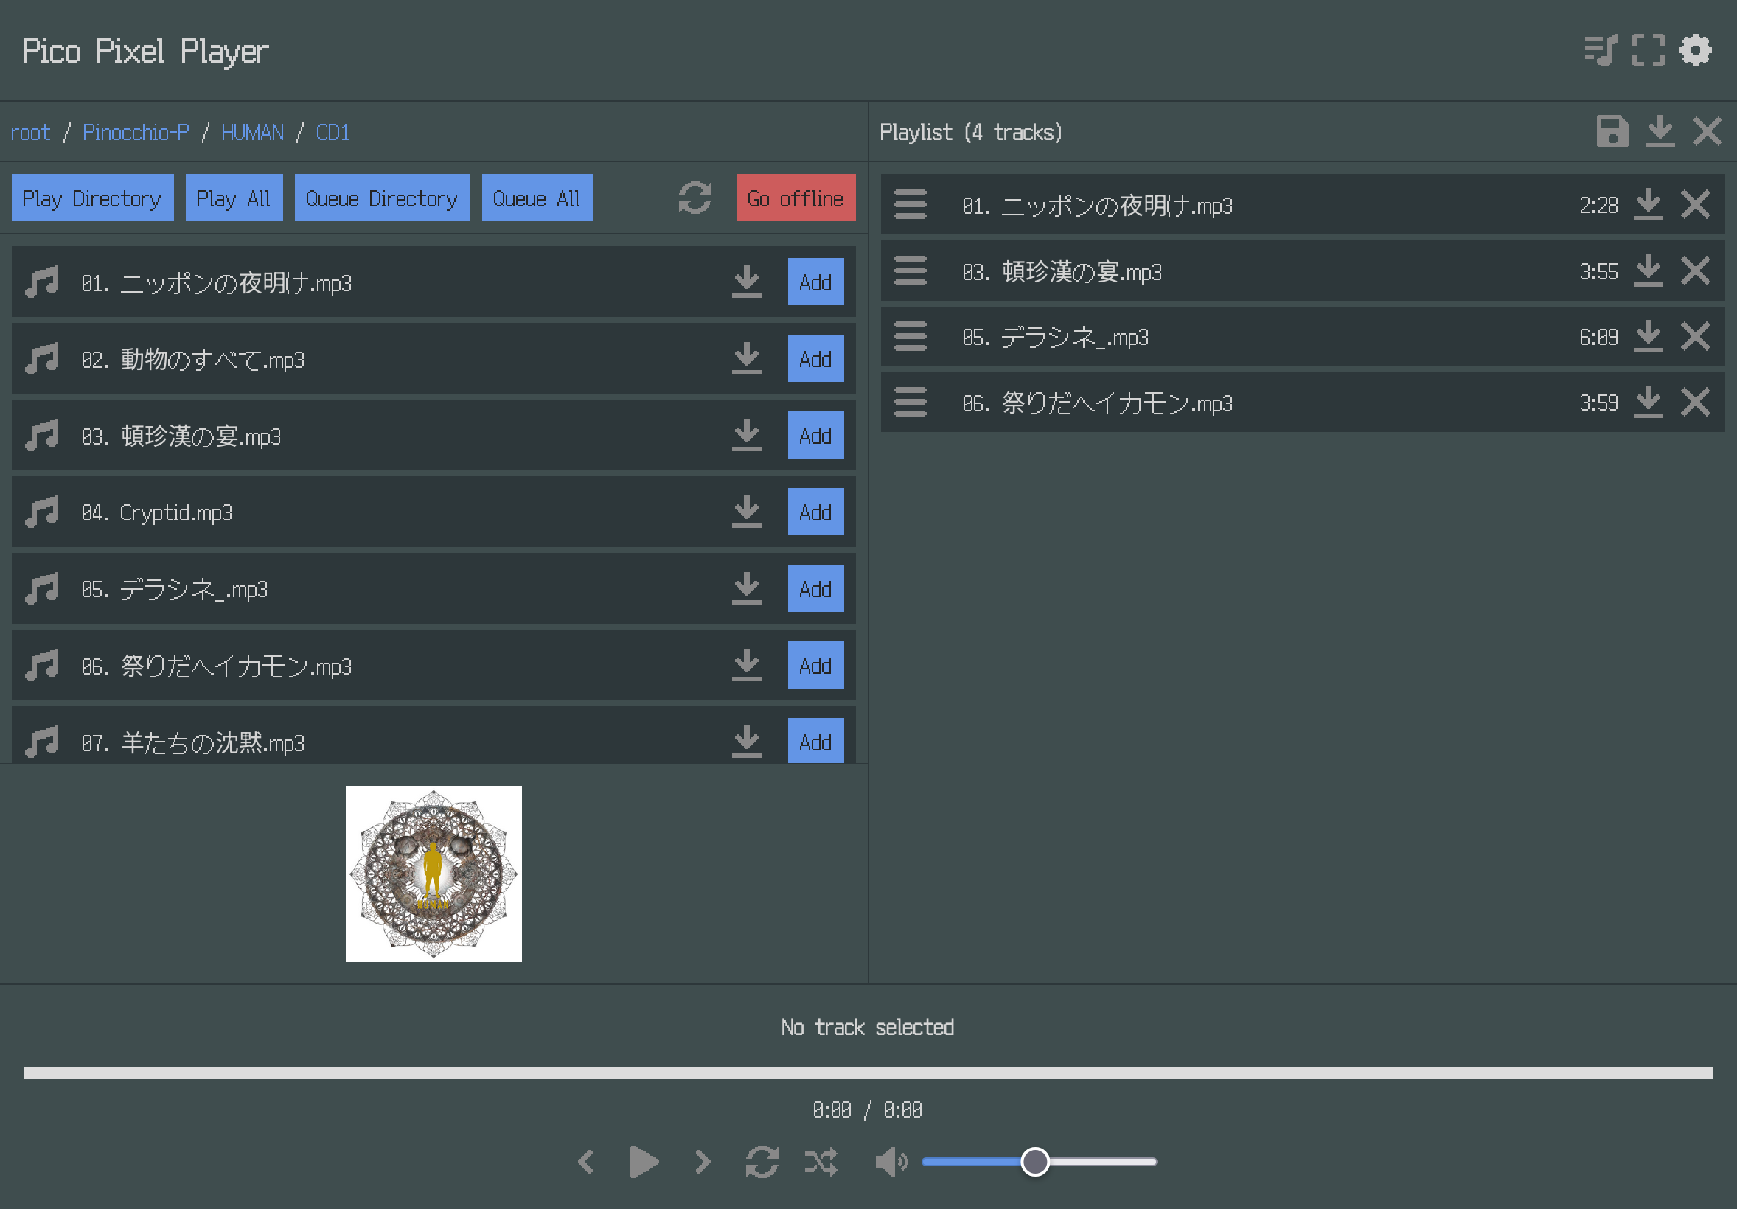Open settings with the gear icon
This screenshot has width=1737, height=1209.
coord(1696,51)
